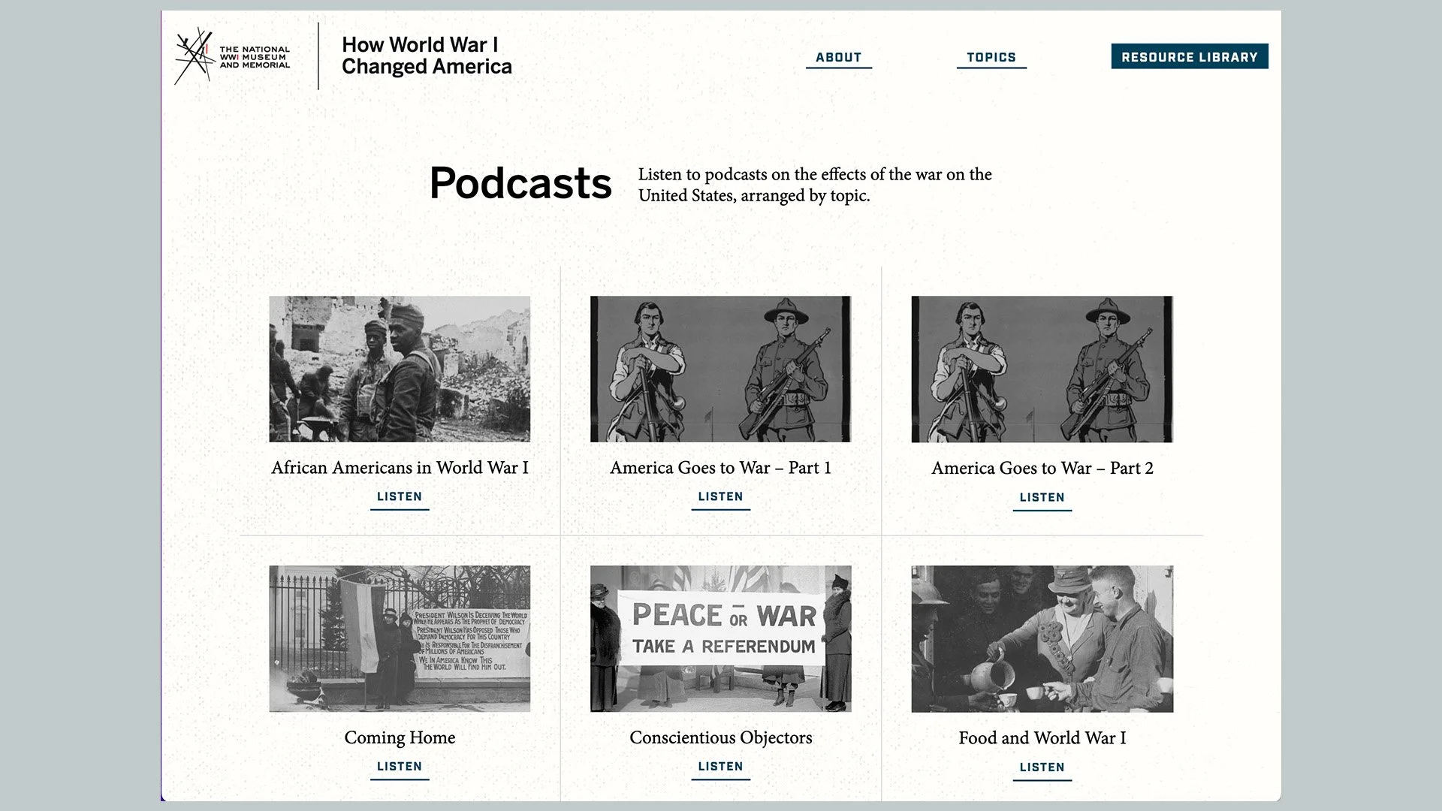Viewport: 1442px width, 811px height.
Task: Open the About menu item
Action: coord(838,57)
